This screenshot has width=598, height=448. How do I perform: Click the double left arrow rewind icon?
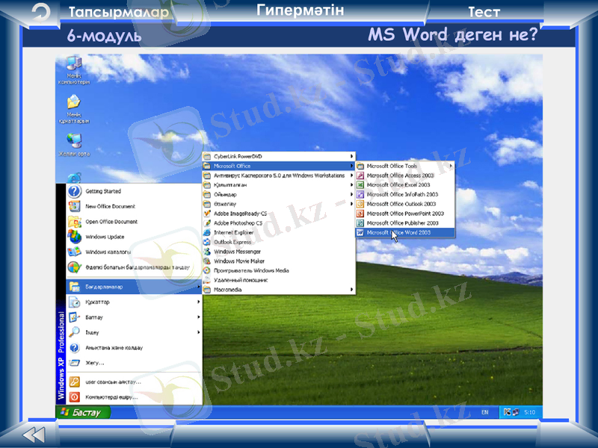coord(34,435)
